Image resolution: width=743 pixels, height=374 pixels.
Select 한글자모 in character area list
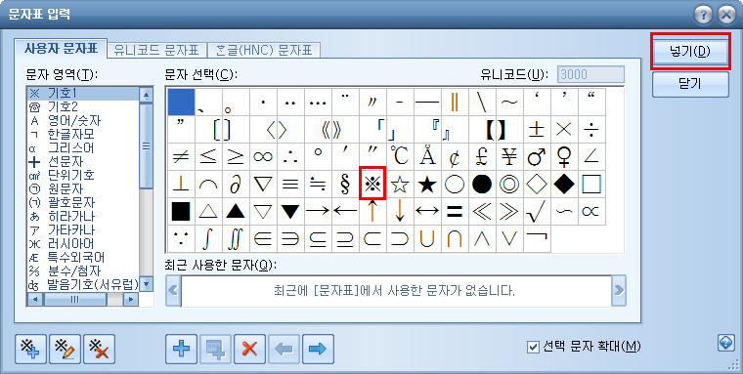(83, 135)
